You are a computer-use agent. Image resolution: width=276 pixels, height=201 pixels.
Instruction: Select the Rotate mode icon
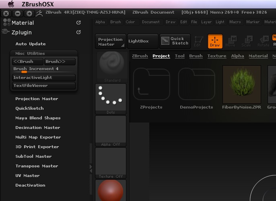click(263, 41)
